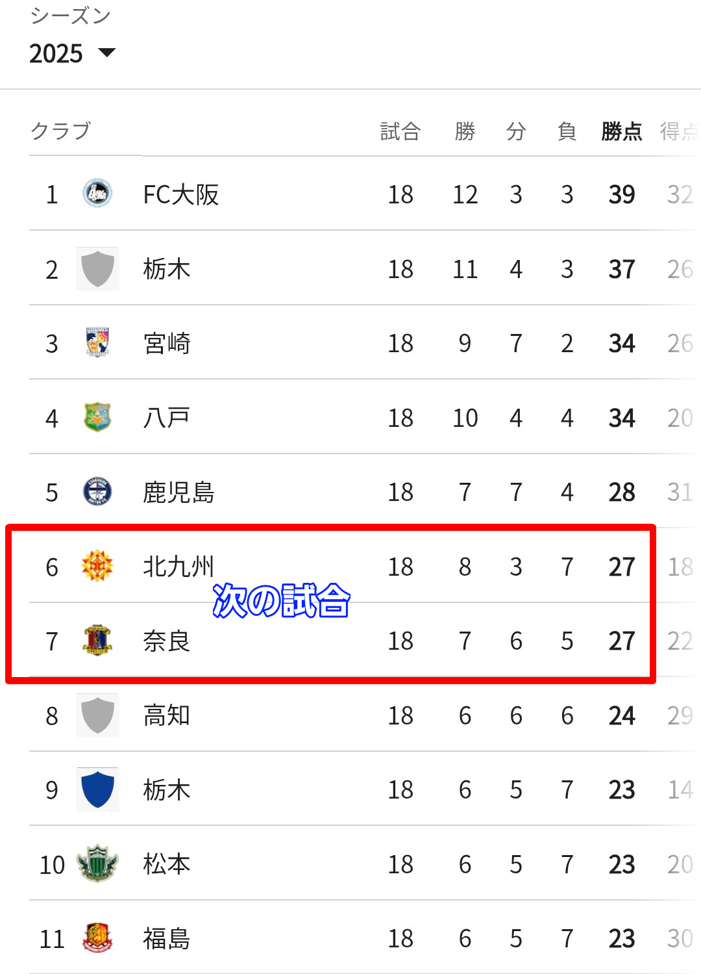Click the FC大阪 club crest icon
701x974 pixels.
coord(97,194)
